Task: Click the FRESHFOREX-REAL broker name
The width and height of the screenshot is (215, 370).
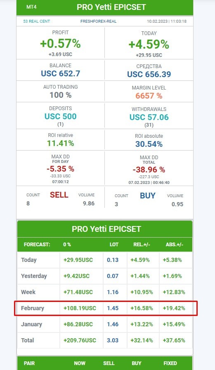Action: (98, 21)
